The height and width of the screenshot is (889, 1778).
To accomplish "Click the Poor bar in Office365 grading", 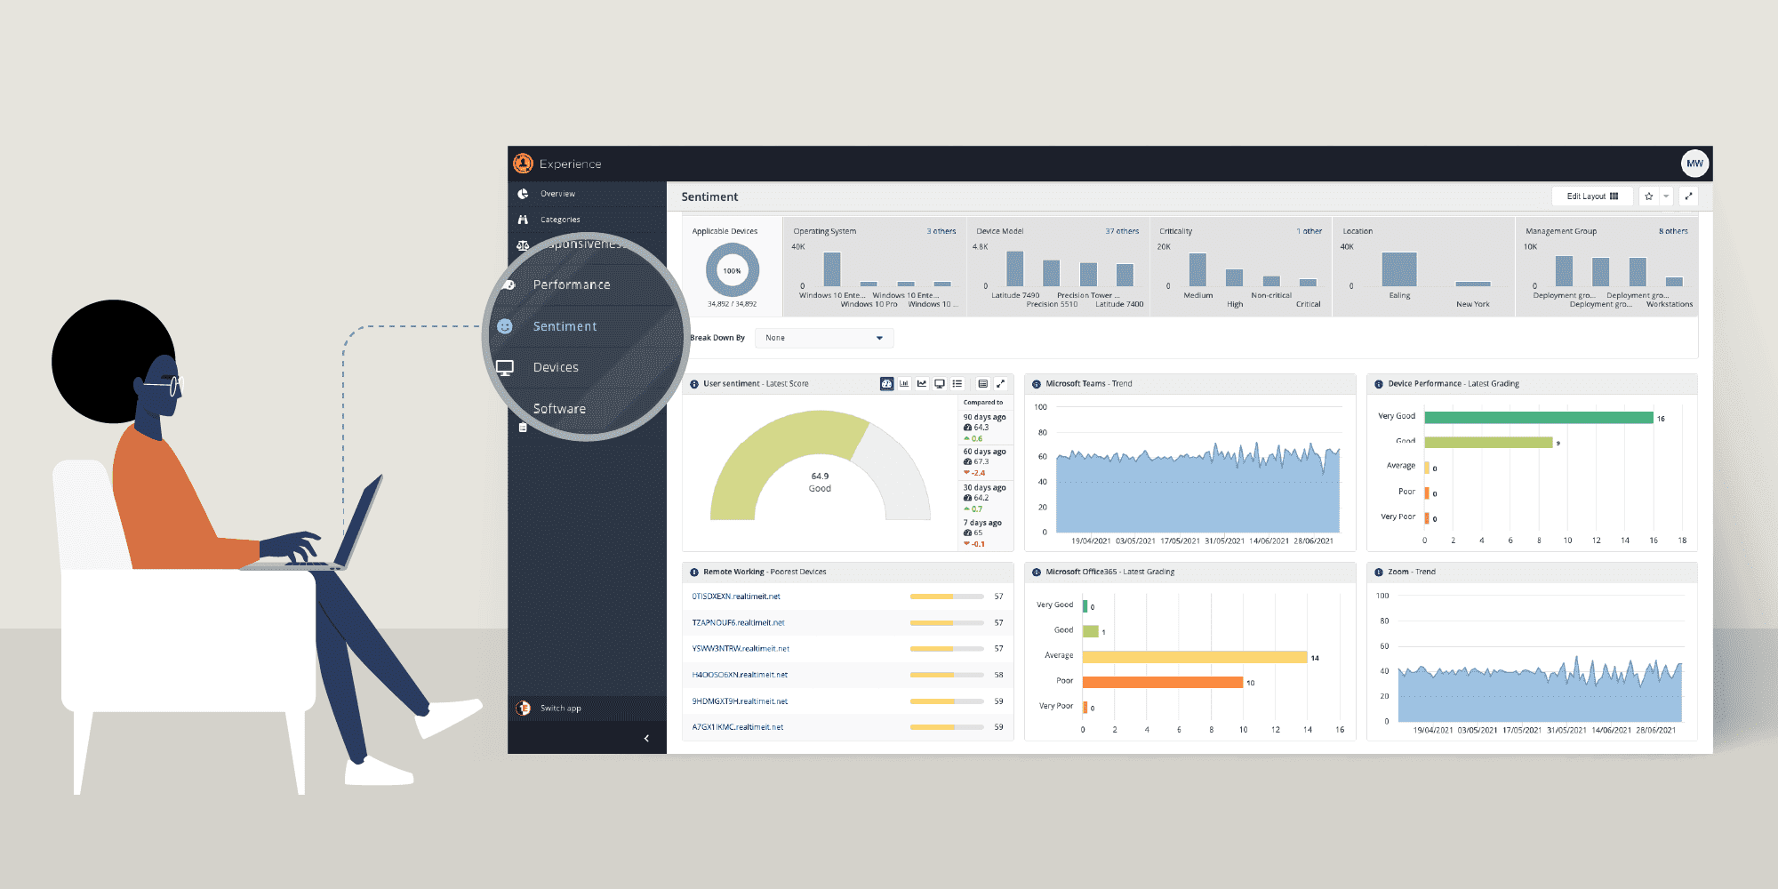I will coord(1163,682).
